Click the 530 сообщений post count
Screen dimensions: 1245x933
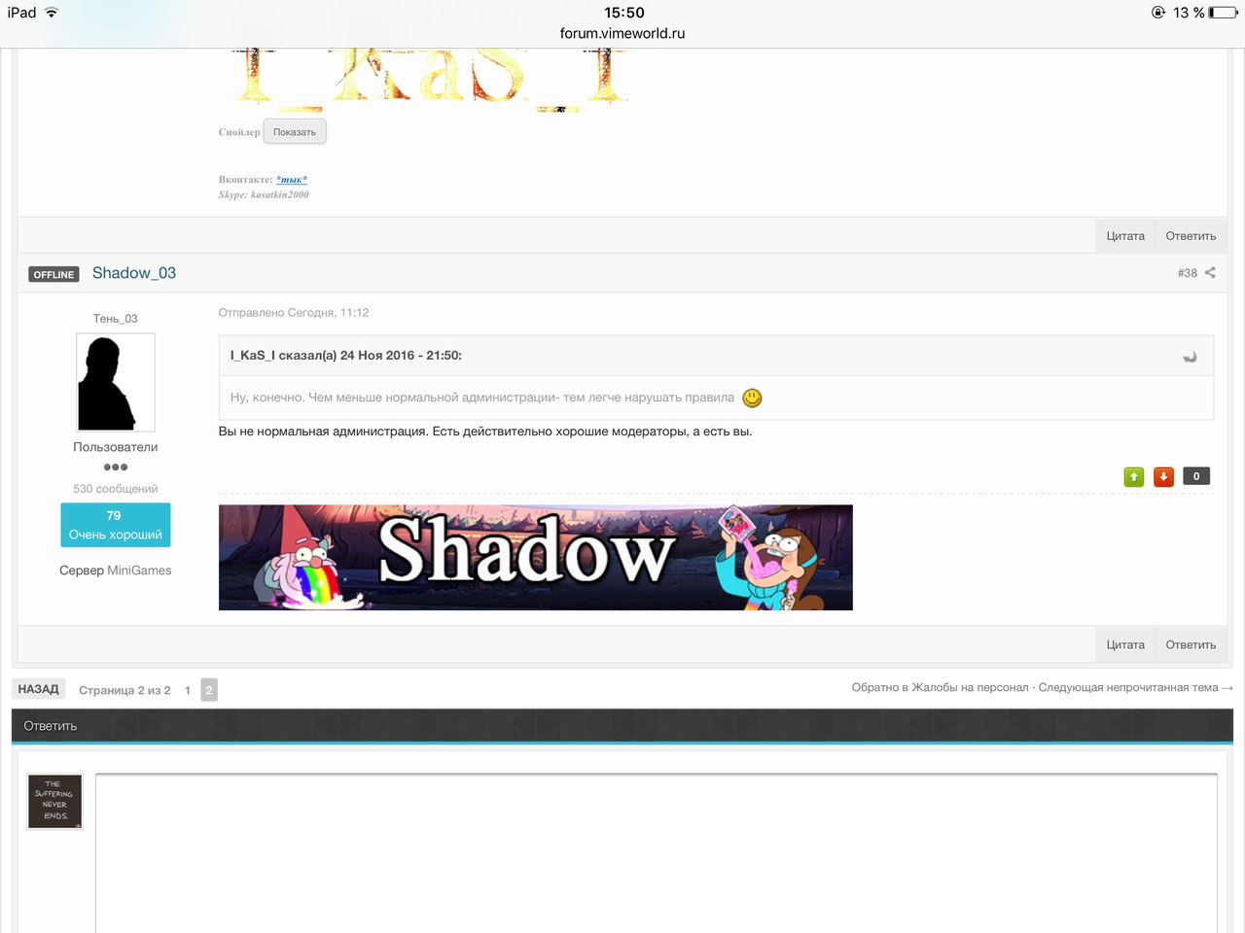(116, 489)
